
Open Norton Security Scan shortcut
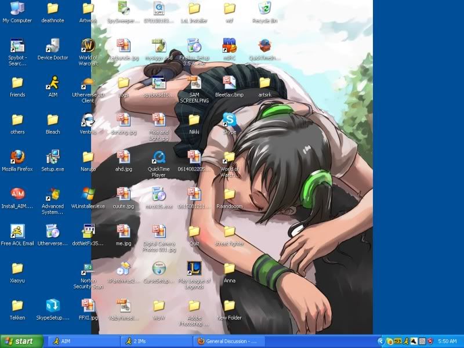pyautogui.click(x=88, y=275)
